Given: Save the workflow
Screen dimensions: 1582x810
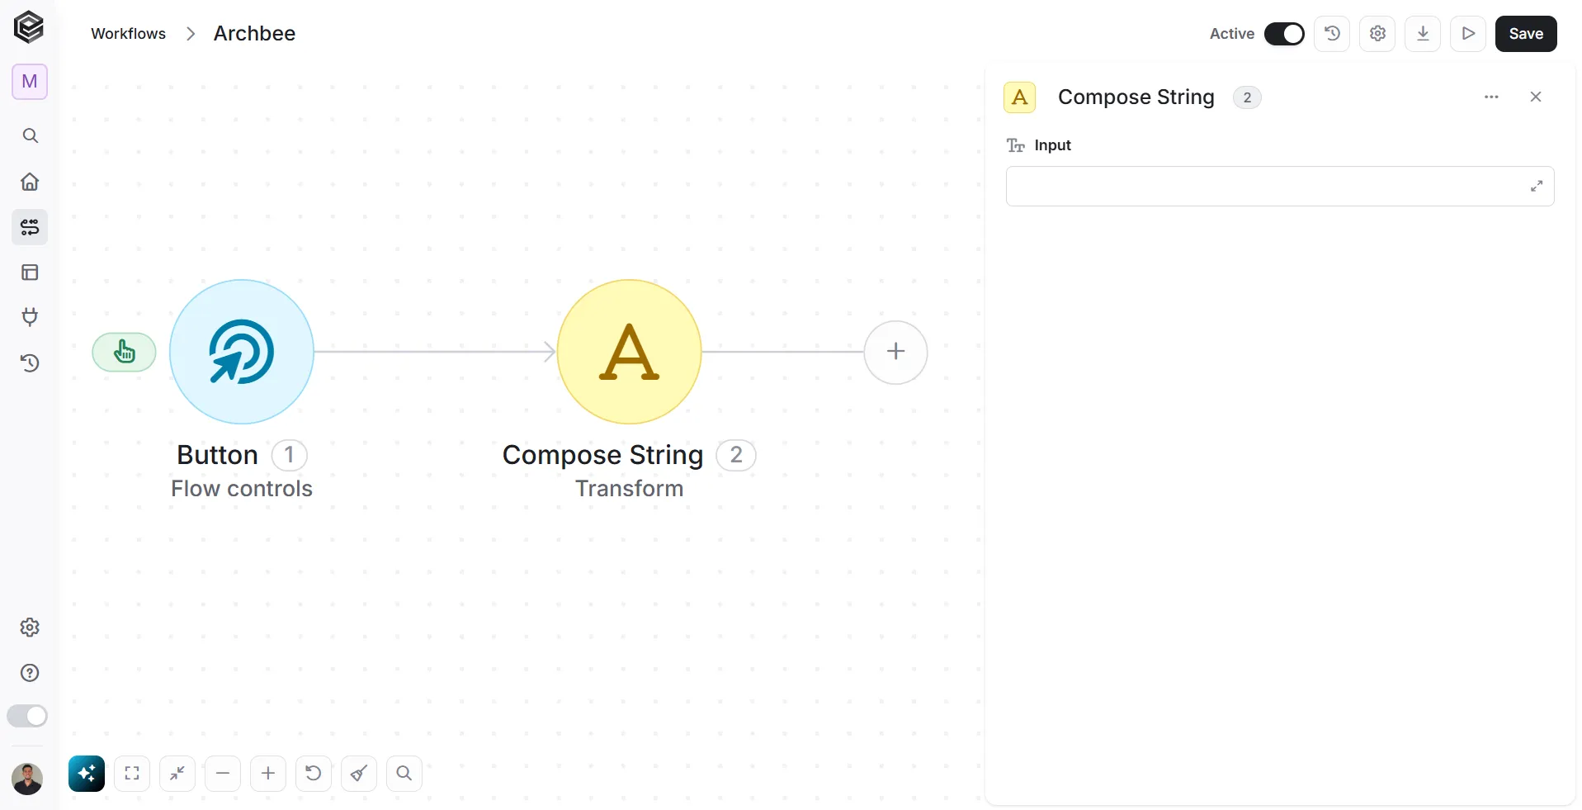Looking at the screenshot, I should click(1526, 34).
